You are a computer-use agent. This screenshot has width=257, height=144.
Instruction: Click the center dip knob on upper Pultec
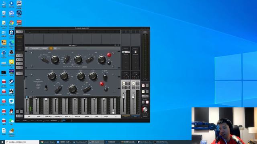[78, 60]
